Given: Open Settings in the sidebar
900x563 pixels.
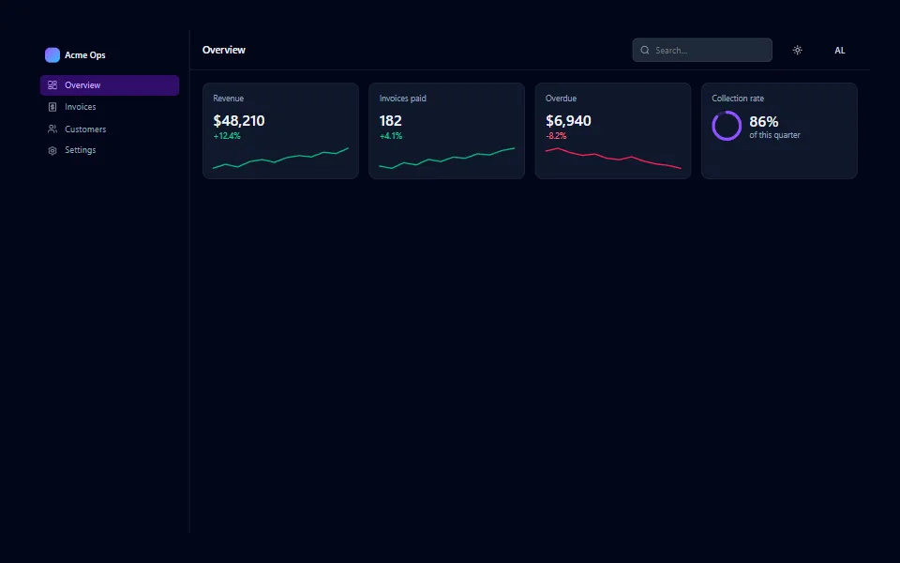Looking at the screenshot, I should click(x=110, y=150).
